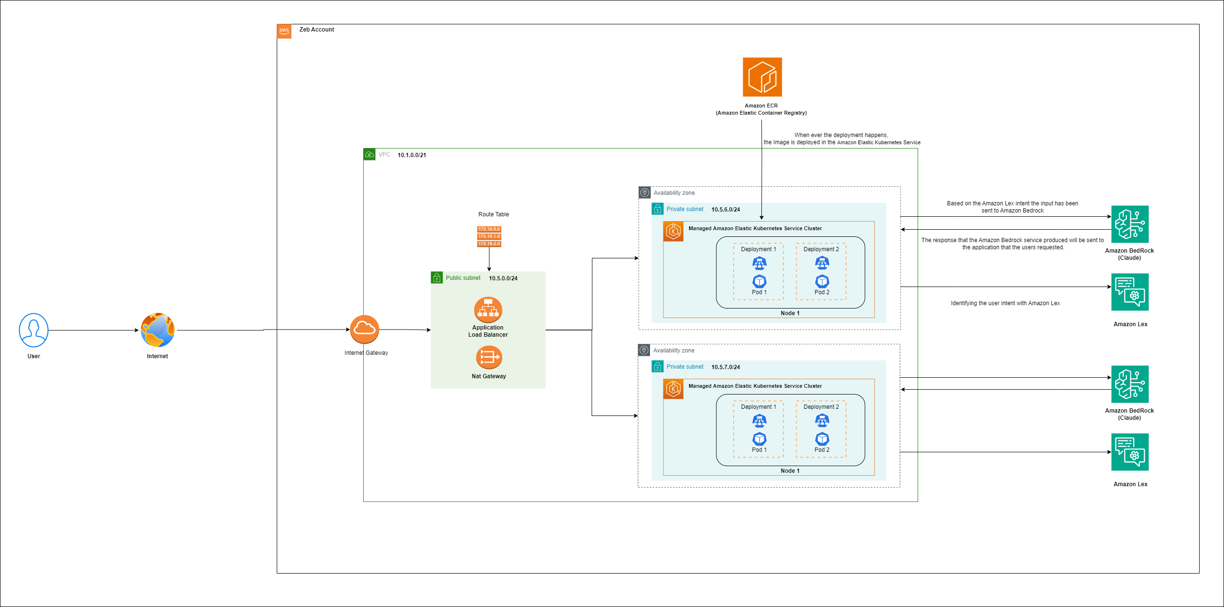Click lower Amazon BedRock (Claude) icon

pos(1130,384)
